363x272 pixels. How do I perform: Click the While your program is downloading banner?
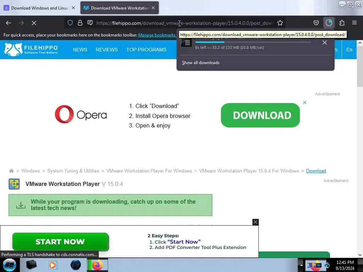pos(110,205)
